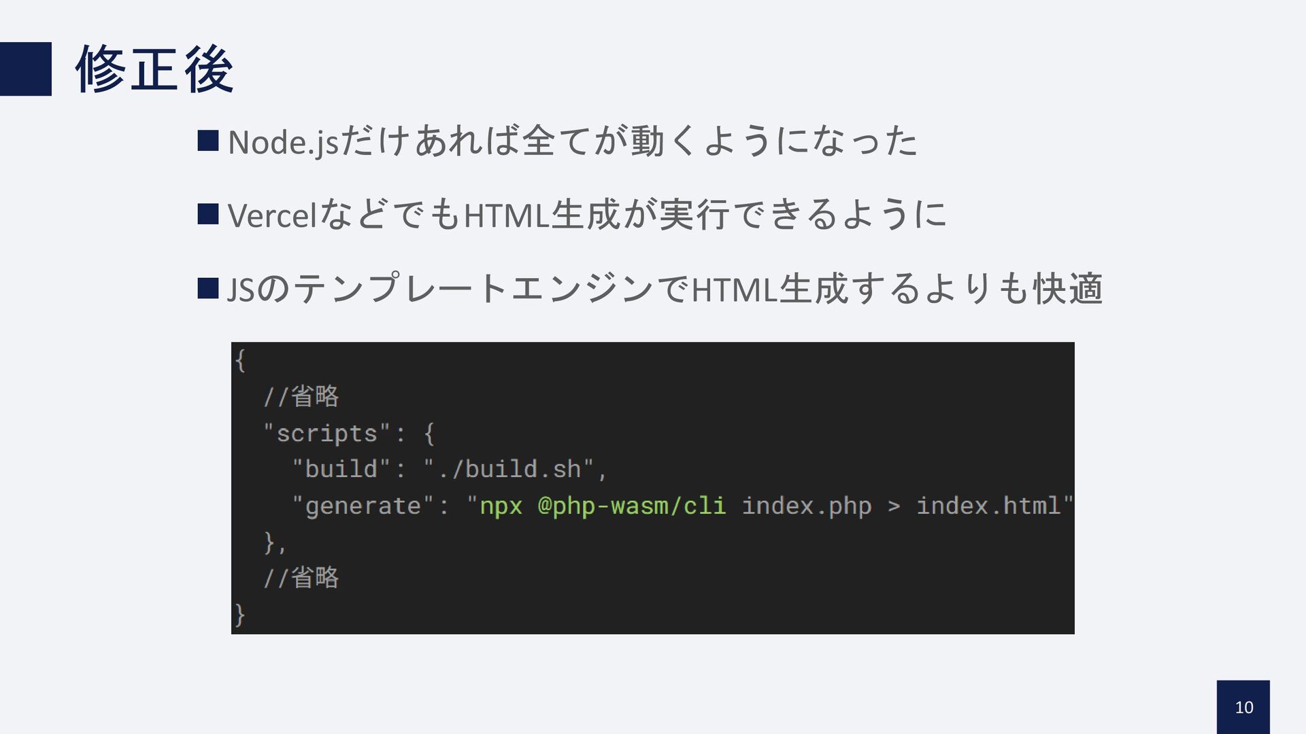
Task: Click the "generate" key in the code
Action: tap(363, 506)
